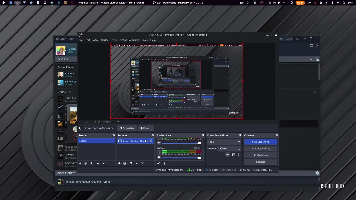
Task: Decrease transition duration stepper down
Action: coord(239,150)
